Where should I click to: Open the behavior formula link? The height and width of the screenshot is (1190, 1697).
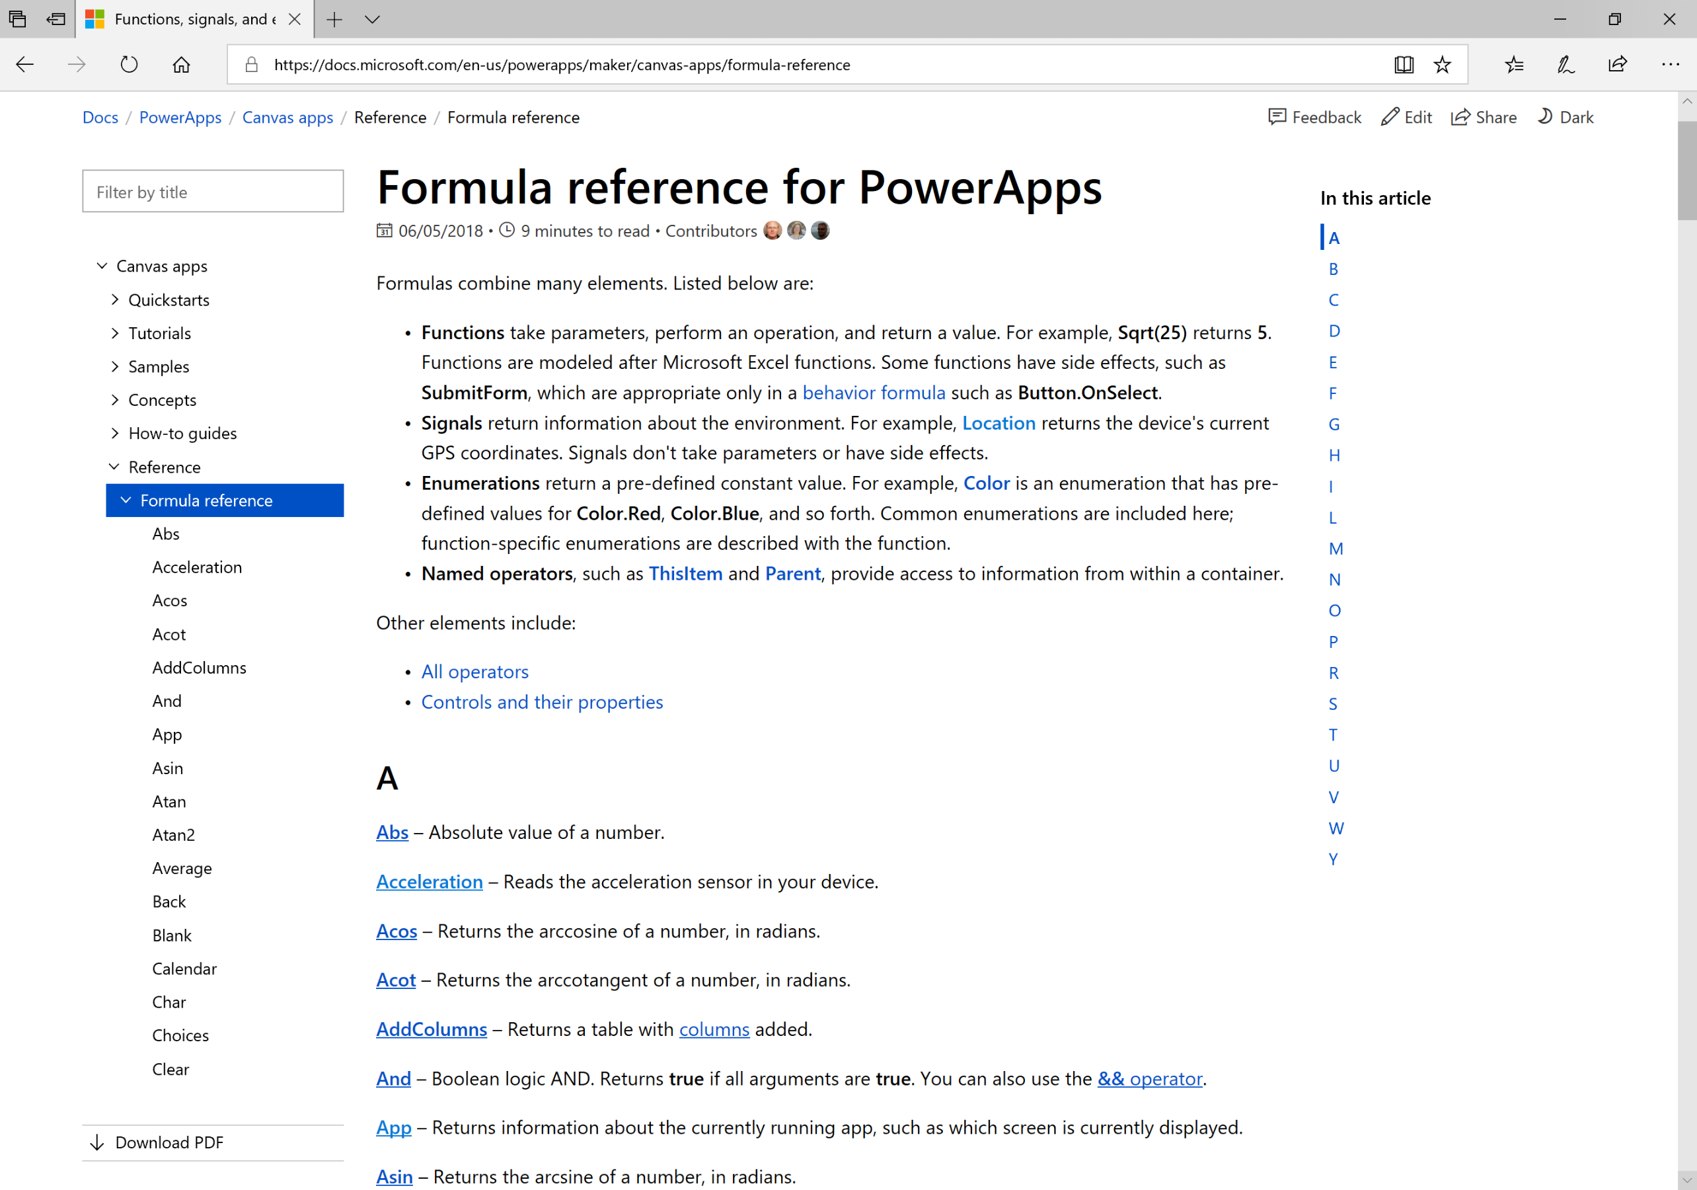874,393
